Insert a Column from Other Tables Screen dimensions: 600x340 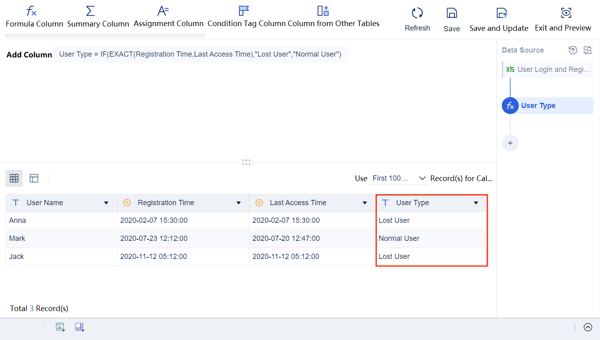(322, 16)
